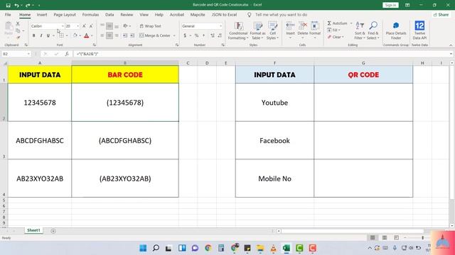Image resolution: width=455 pixels, height=255 pixels.
Task: Click the Accounting dollar format icon
Action: [x=185, y=35]
